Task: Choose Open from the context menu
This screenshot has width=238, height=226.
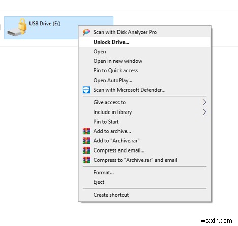Action: pos(145,51)
